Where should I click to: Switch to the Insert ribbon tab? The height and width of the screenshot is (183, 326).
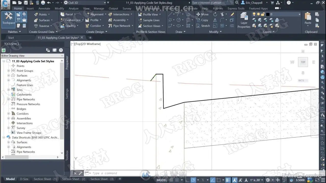(x=30, y=8)
